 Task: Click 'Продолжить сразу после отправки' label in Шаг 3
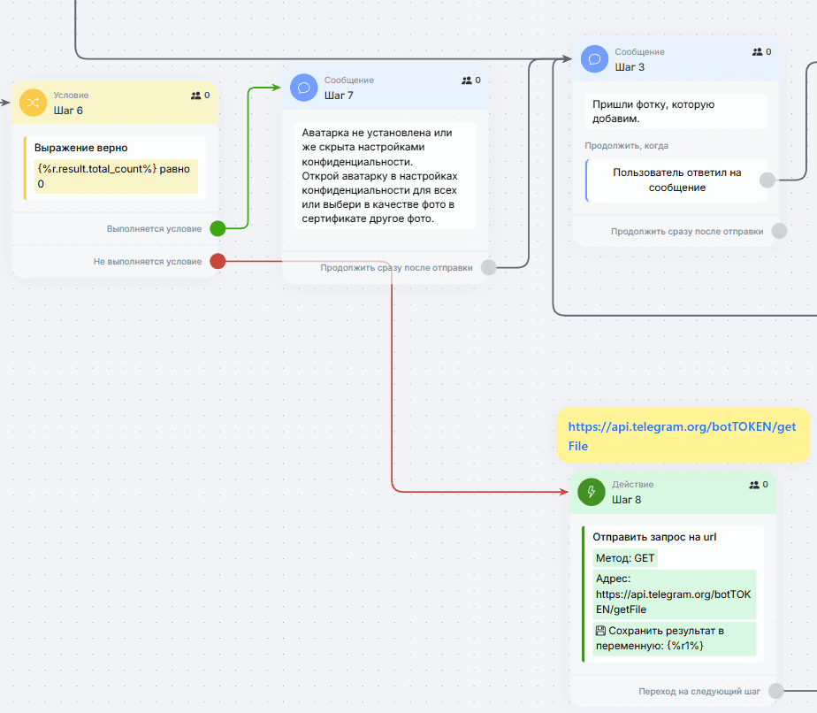687,232
